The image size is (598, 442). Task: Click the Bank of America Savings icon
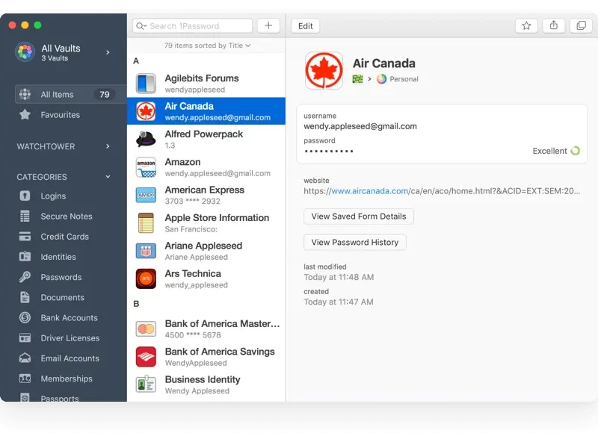[146, 357]
